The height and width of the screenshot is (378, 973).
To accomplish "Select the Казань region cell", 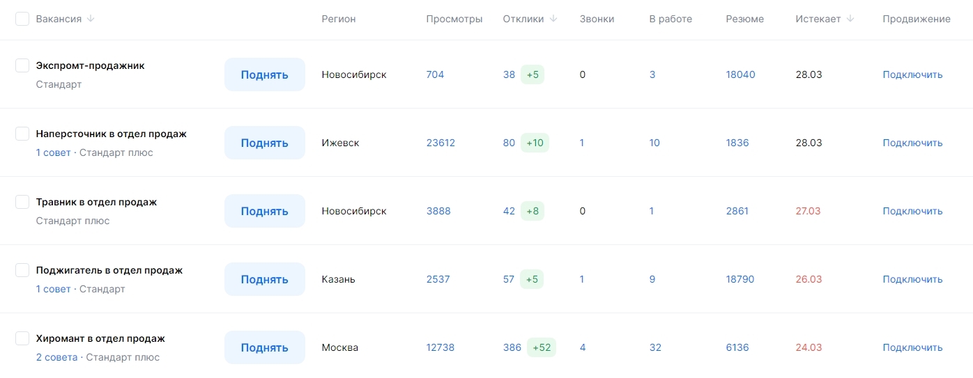I will point(338,279).
